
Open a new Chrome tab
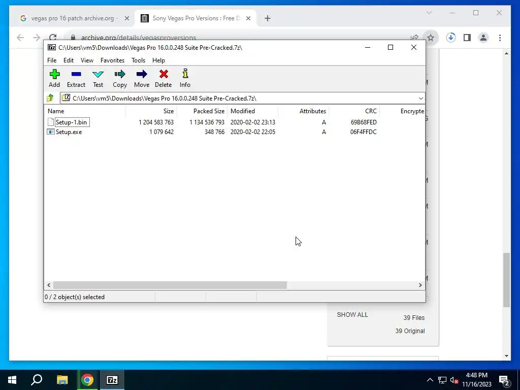point(268,18)
